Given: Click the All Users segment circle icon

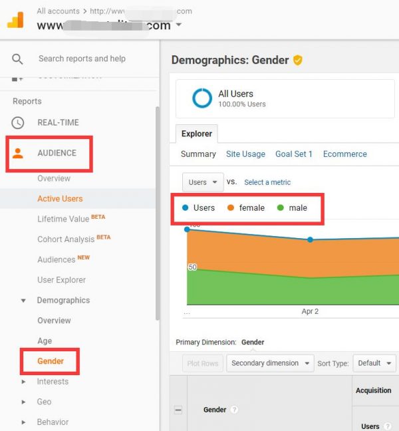Looking at the screenshot, I should coord(202,98).
